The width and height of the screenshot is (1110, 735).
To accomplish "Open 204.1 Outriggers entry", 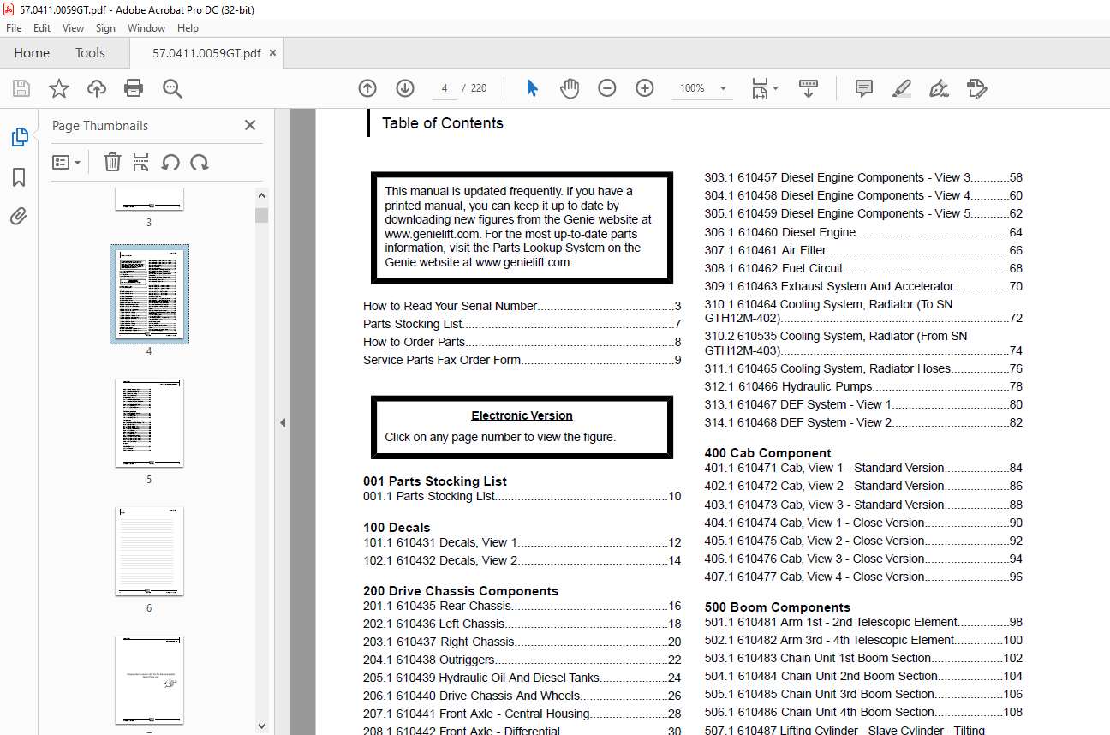I will point(522,660).
